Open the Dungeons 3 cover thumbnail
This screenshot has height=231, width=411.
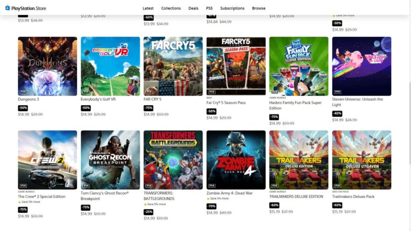(x=47, y=66)
